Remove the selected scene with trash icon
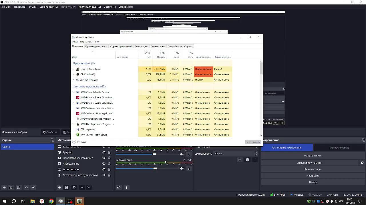 11,187
